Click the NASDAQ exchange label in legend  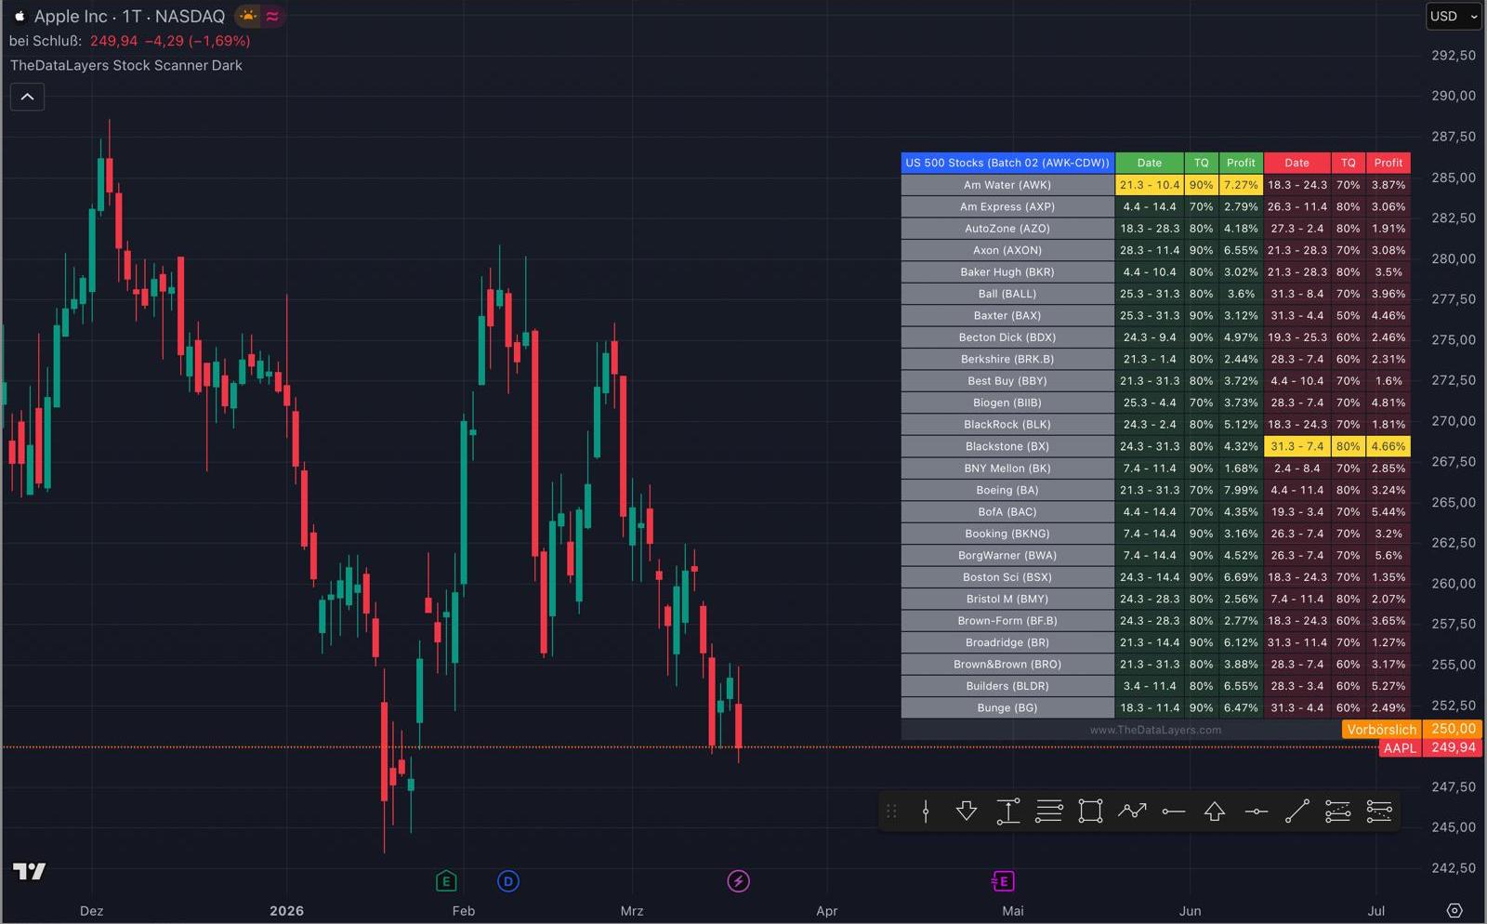pos(191,16)
